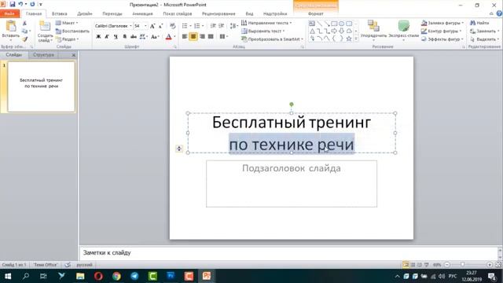Open the font color A dropdown
This screenshot has height=283, width=503.
pyautogui.click(x=174, y=37)
